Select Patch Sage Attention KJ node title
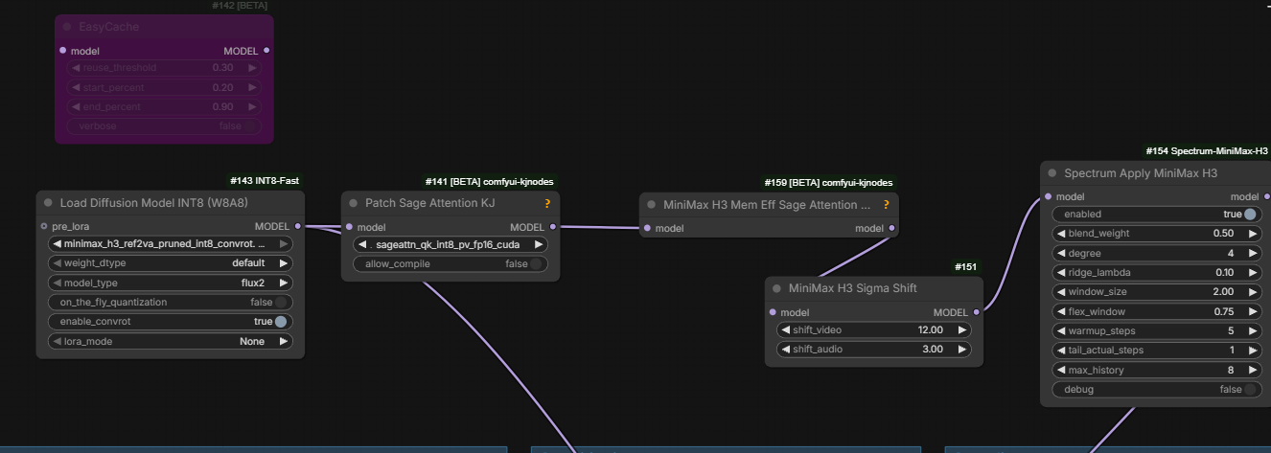The image size is (1271, 453). click(430, 203)
